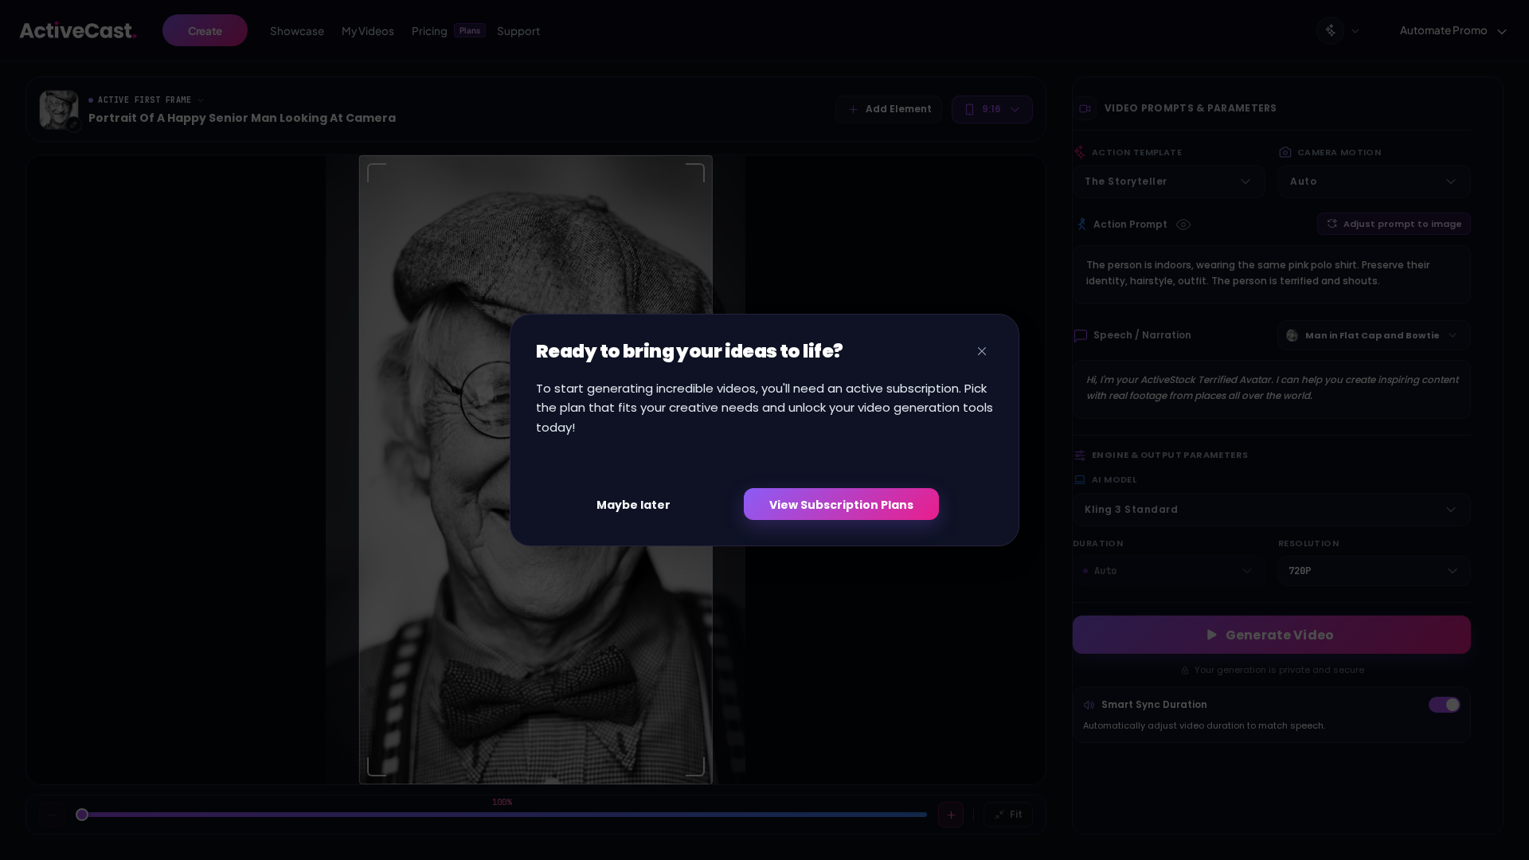Go to Showcase
This screenshot has height=860, width=1529.
pos(297,31)
